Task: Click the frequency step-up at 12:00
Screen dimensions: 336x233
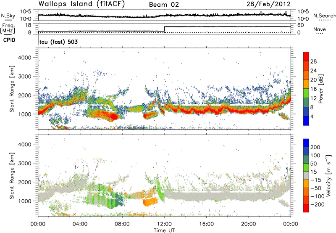Action: click(x=164, y=29)
